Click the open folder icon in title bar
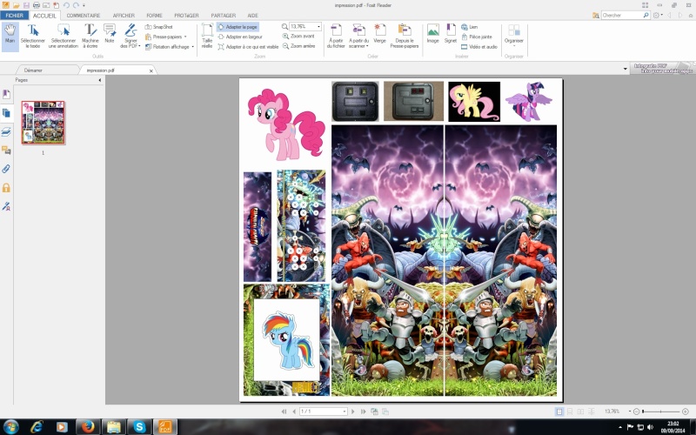 pos(17,5)
